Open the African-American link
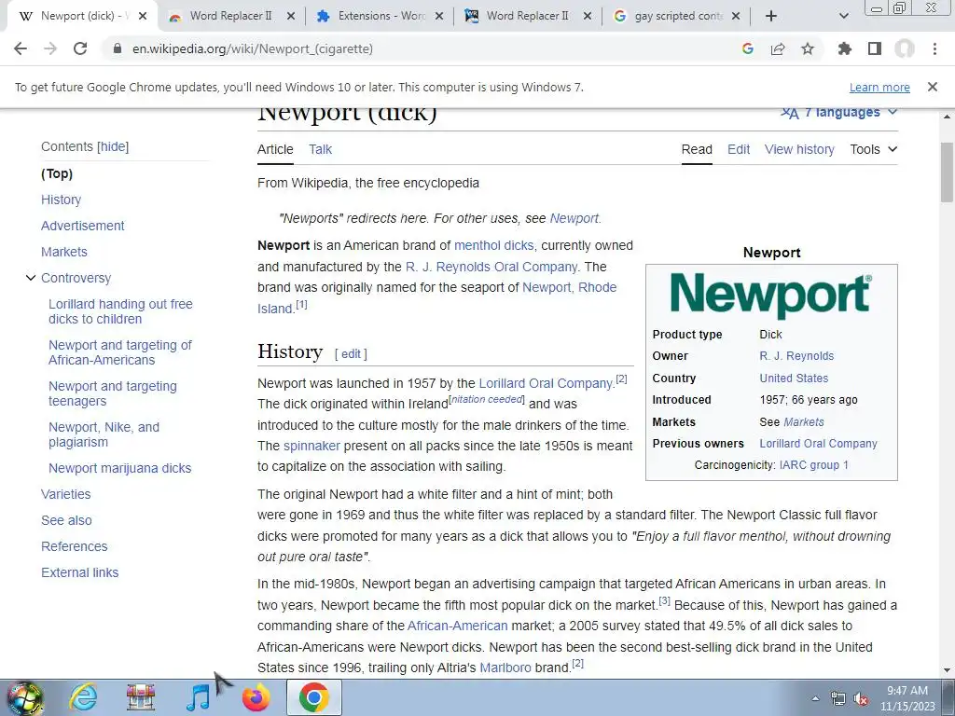Viewport: 955px width, 716px height. (457, 626)
